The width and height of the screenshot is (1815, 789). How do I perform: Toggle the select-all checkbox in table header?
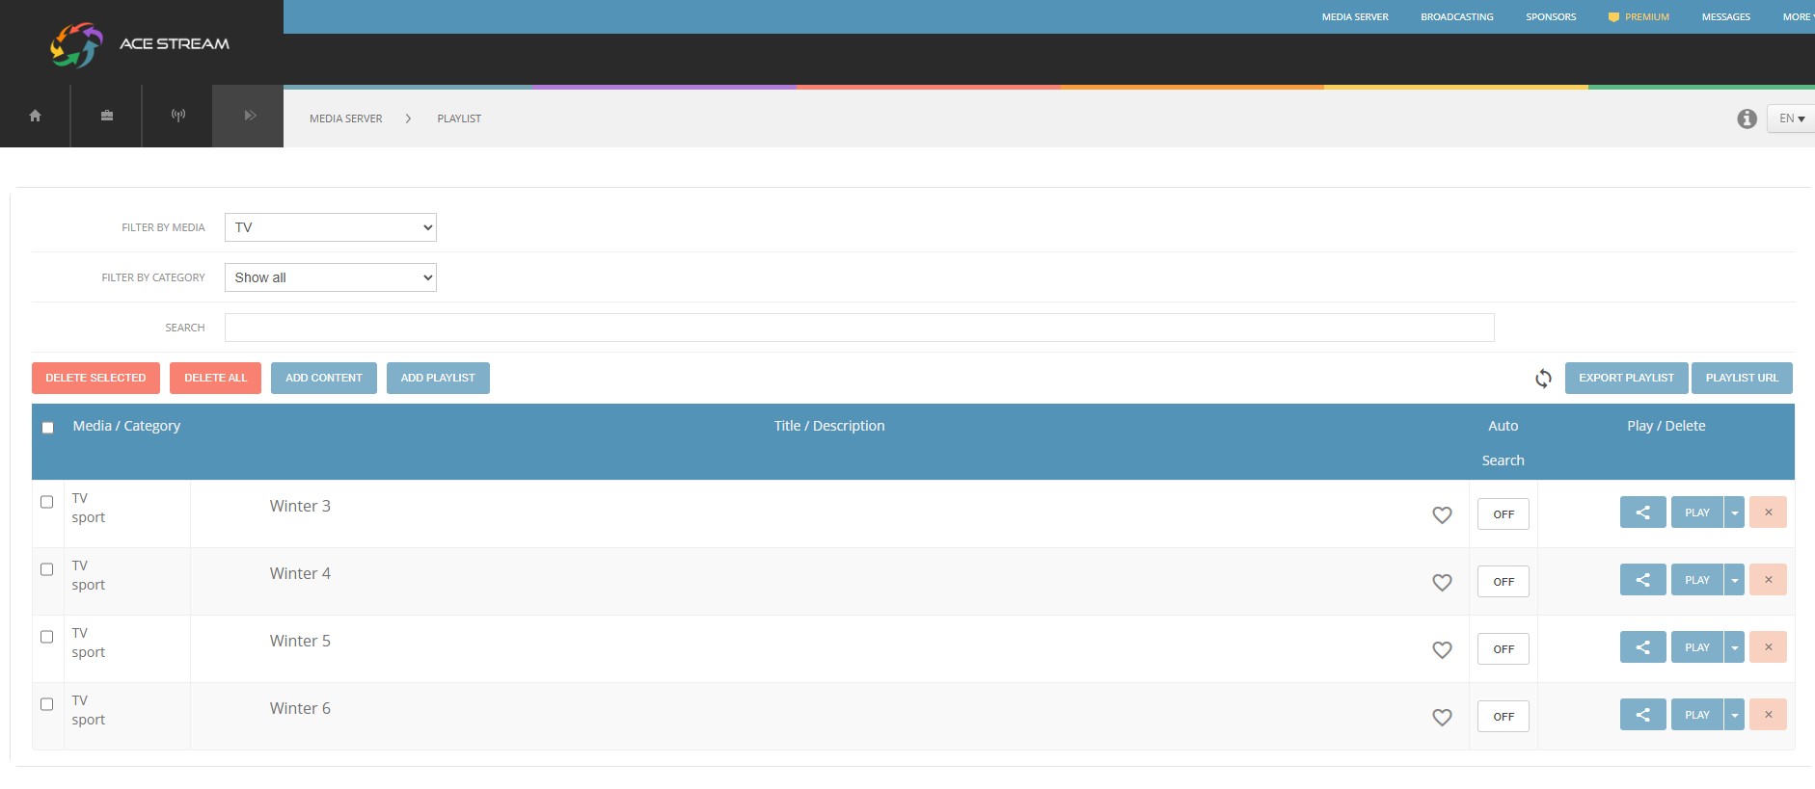(47, 428)
